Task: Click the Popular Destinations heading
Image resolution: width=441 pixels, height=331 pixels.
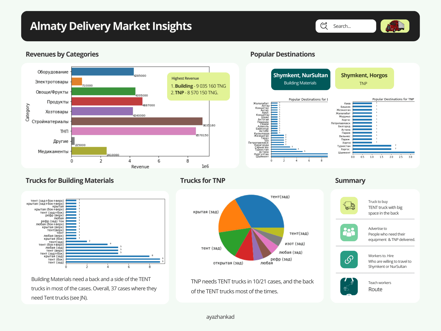Action: pyautogui.click(x=283, y=54)
